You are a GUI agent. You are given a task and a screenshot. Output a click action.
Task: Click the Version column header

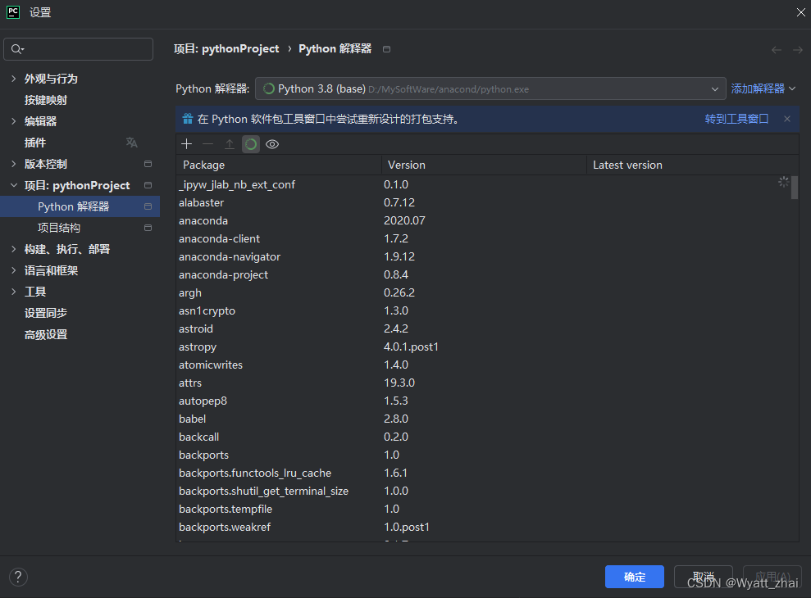click(484, 165)
